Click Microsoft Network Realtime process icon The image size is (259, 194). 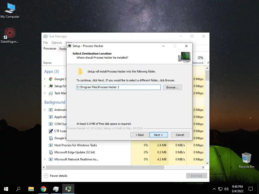[51, 159]
